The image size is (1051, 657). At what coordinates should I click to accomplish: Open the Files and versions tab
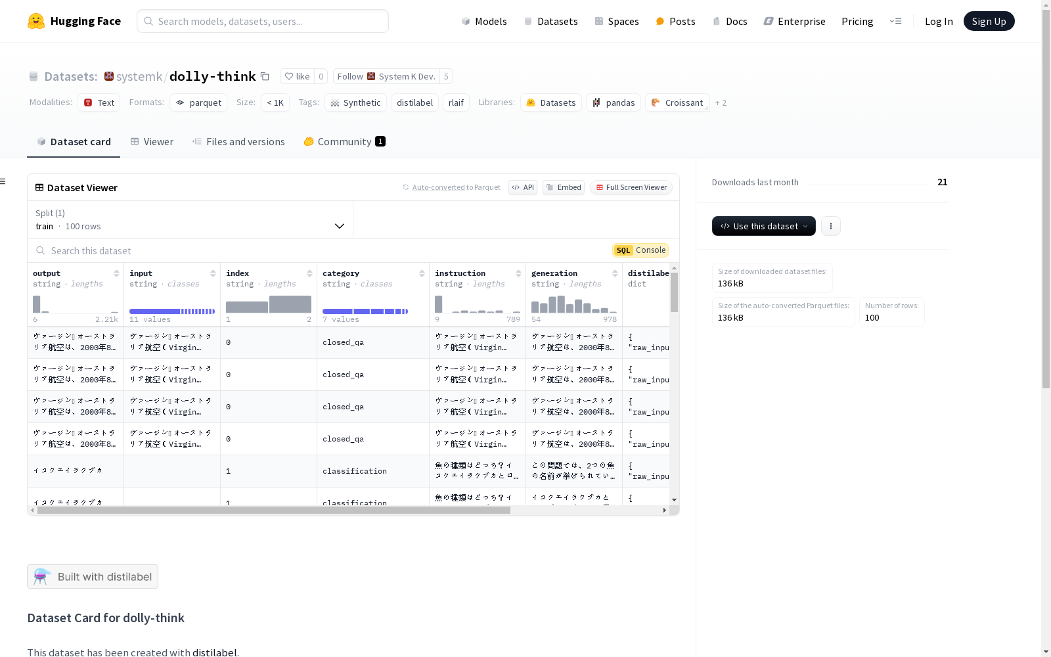pyautogui.click(x=238, y=142)
